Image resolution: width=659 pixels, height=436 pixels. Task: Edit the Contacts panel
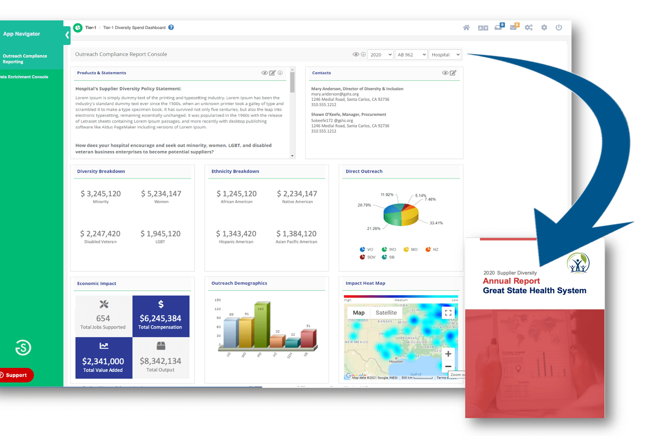[x=453, y=73]
